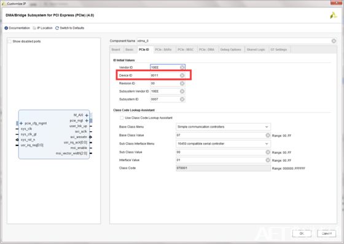Clear the Device ID value
Screen dimensions: 344x244
pyautogui.click(x=182, y=75)
